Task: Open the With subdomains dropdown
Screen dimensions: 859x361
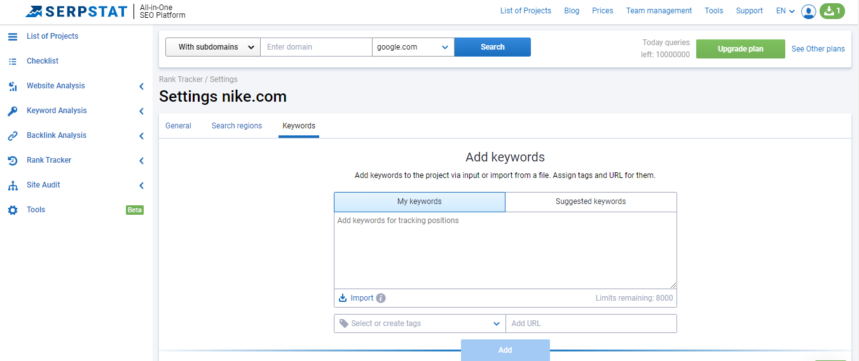Action: (213, 47)
